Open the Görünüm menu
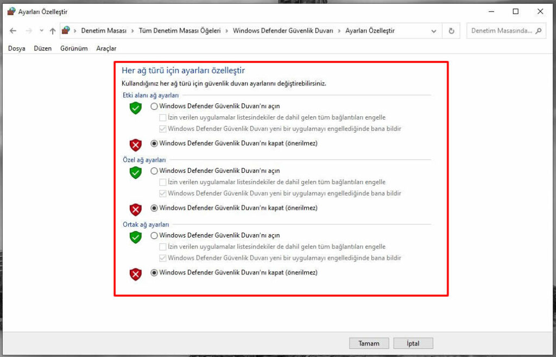 coord(74,48)
